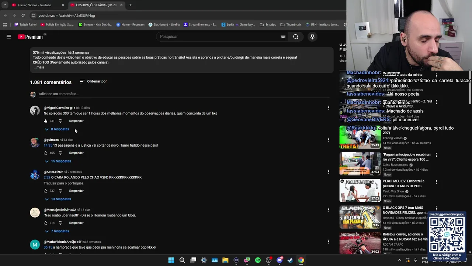
Task: Start voice search with microphone icon
Action: (312, 37)
